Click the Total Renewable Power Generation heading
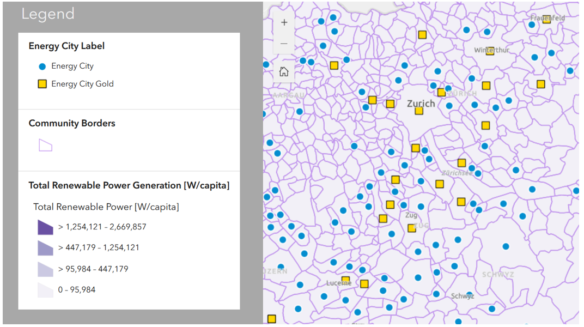The image size is (584, 327). point(129,185)
